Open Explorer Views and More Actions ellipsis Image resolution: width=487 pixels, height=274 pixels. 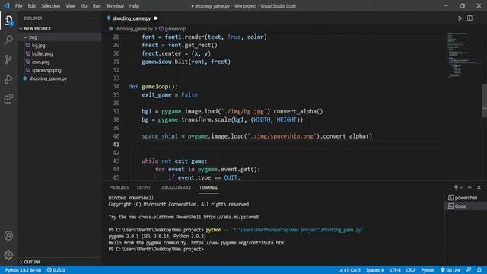point(94,18)
